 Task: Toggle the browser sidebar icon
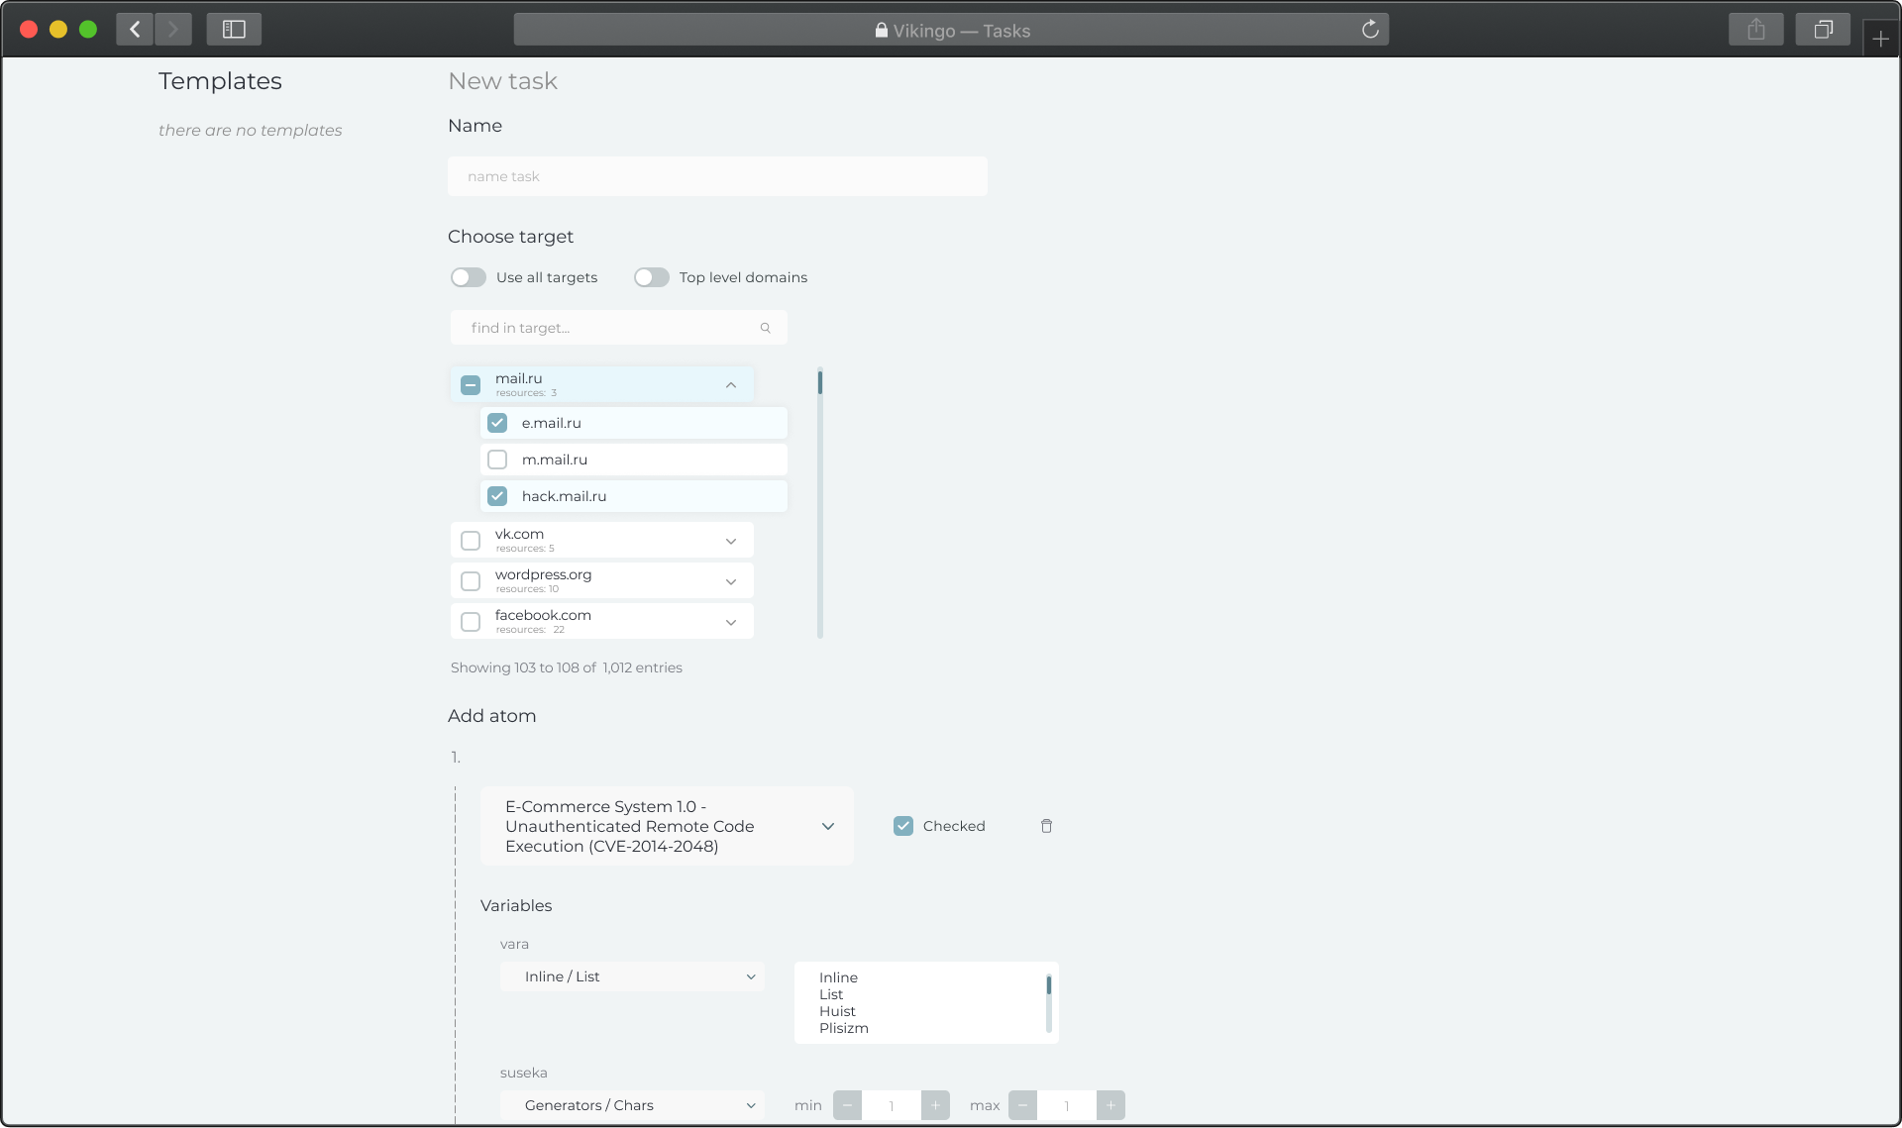pyautogui.click(x=234, y=29)
